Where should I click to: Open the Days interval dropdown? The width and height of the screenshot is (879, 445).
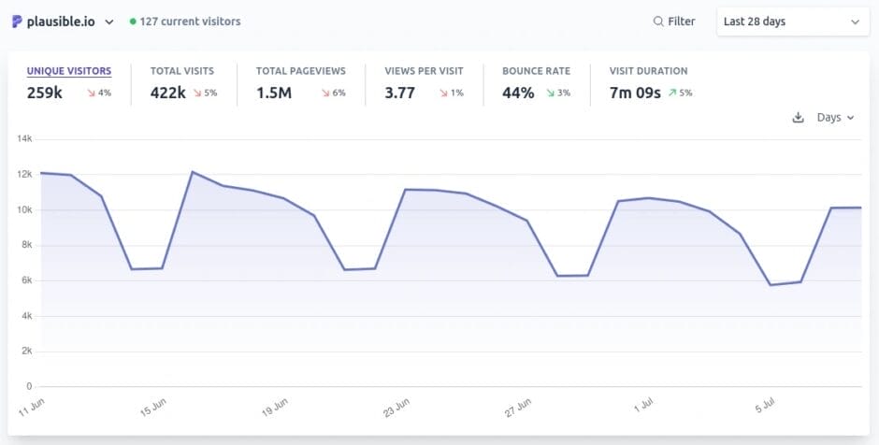[x=835, y=118]
